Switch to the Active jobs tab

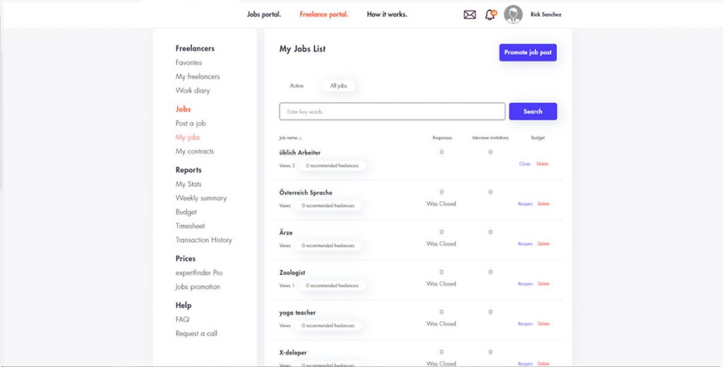pos(297,85)
